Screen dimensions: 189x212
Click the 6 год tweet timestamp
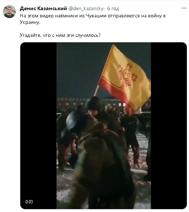(x=113, y=9)
